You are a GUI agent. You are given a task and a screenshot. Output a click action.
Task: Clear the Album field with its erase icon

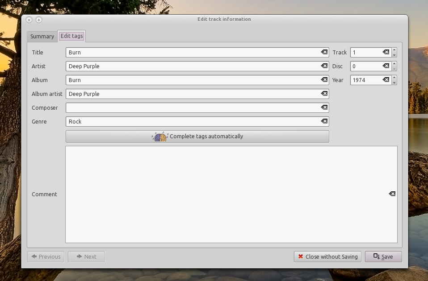pyautogui.click(x=324, y=80)
